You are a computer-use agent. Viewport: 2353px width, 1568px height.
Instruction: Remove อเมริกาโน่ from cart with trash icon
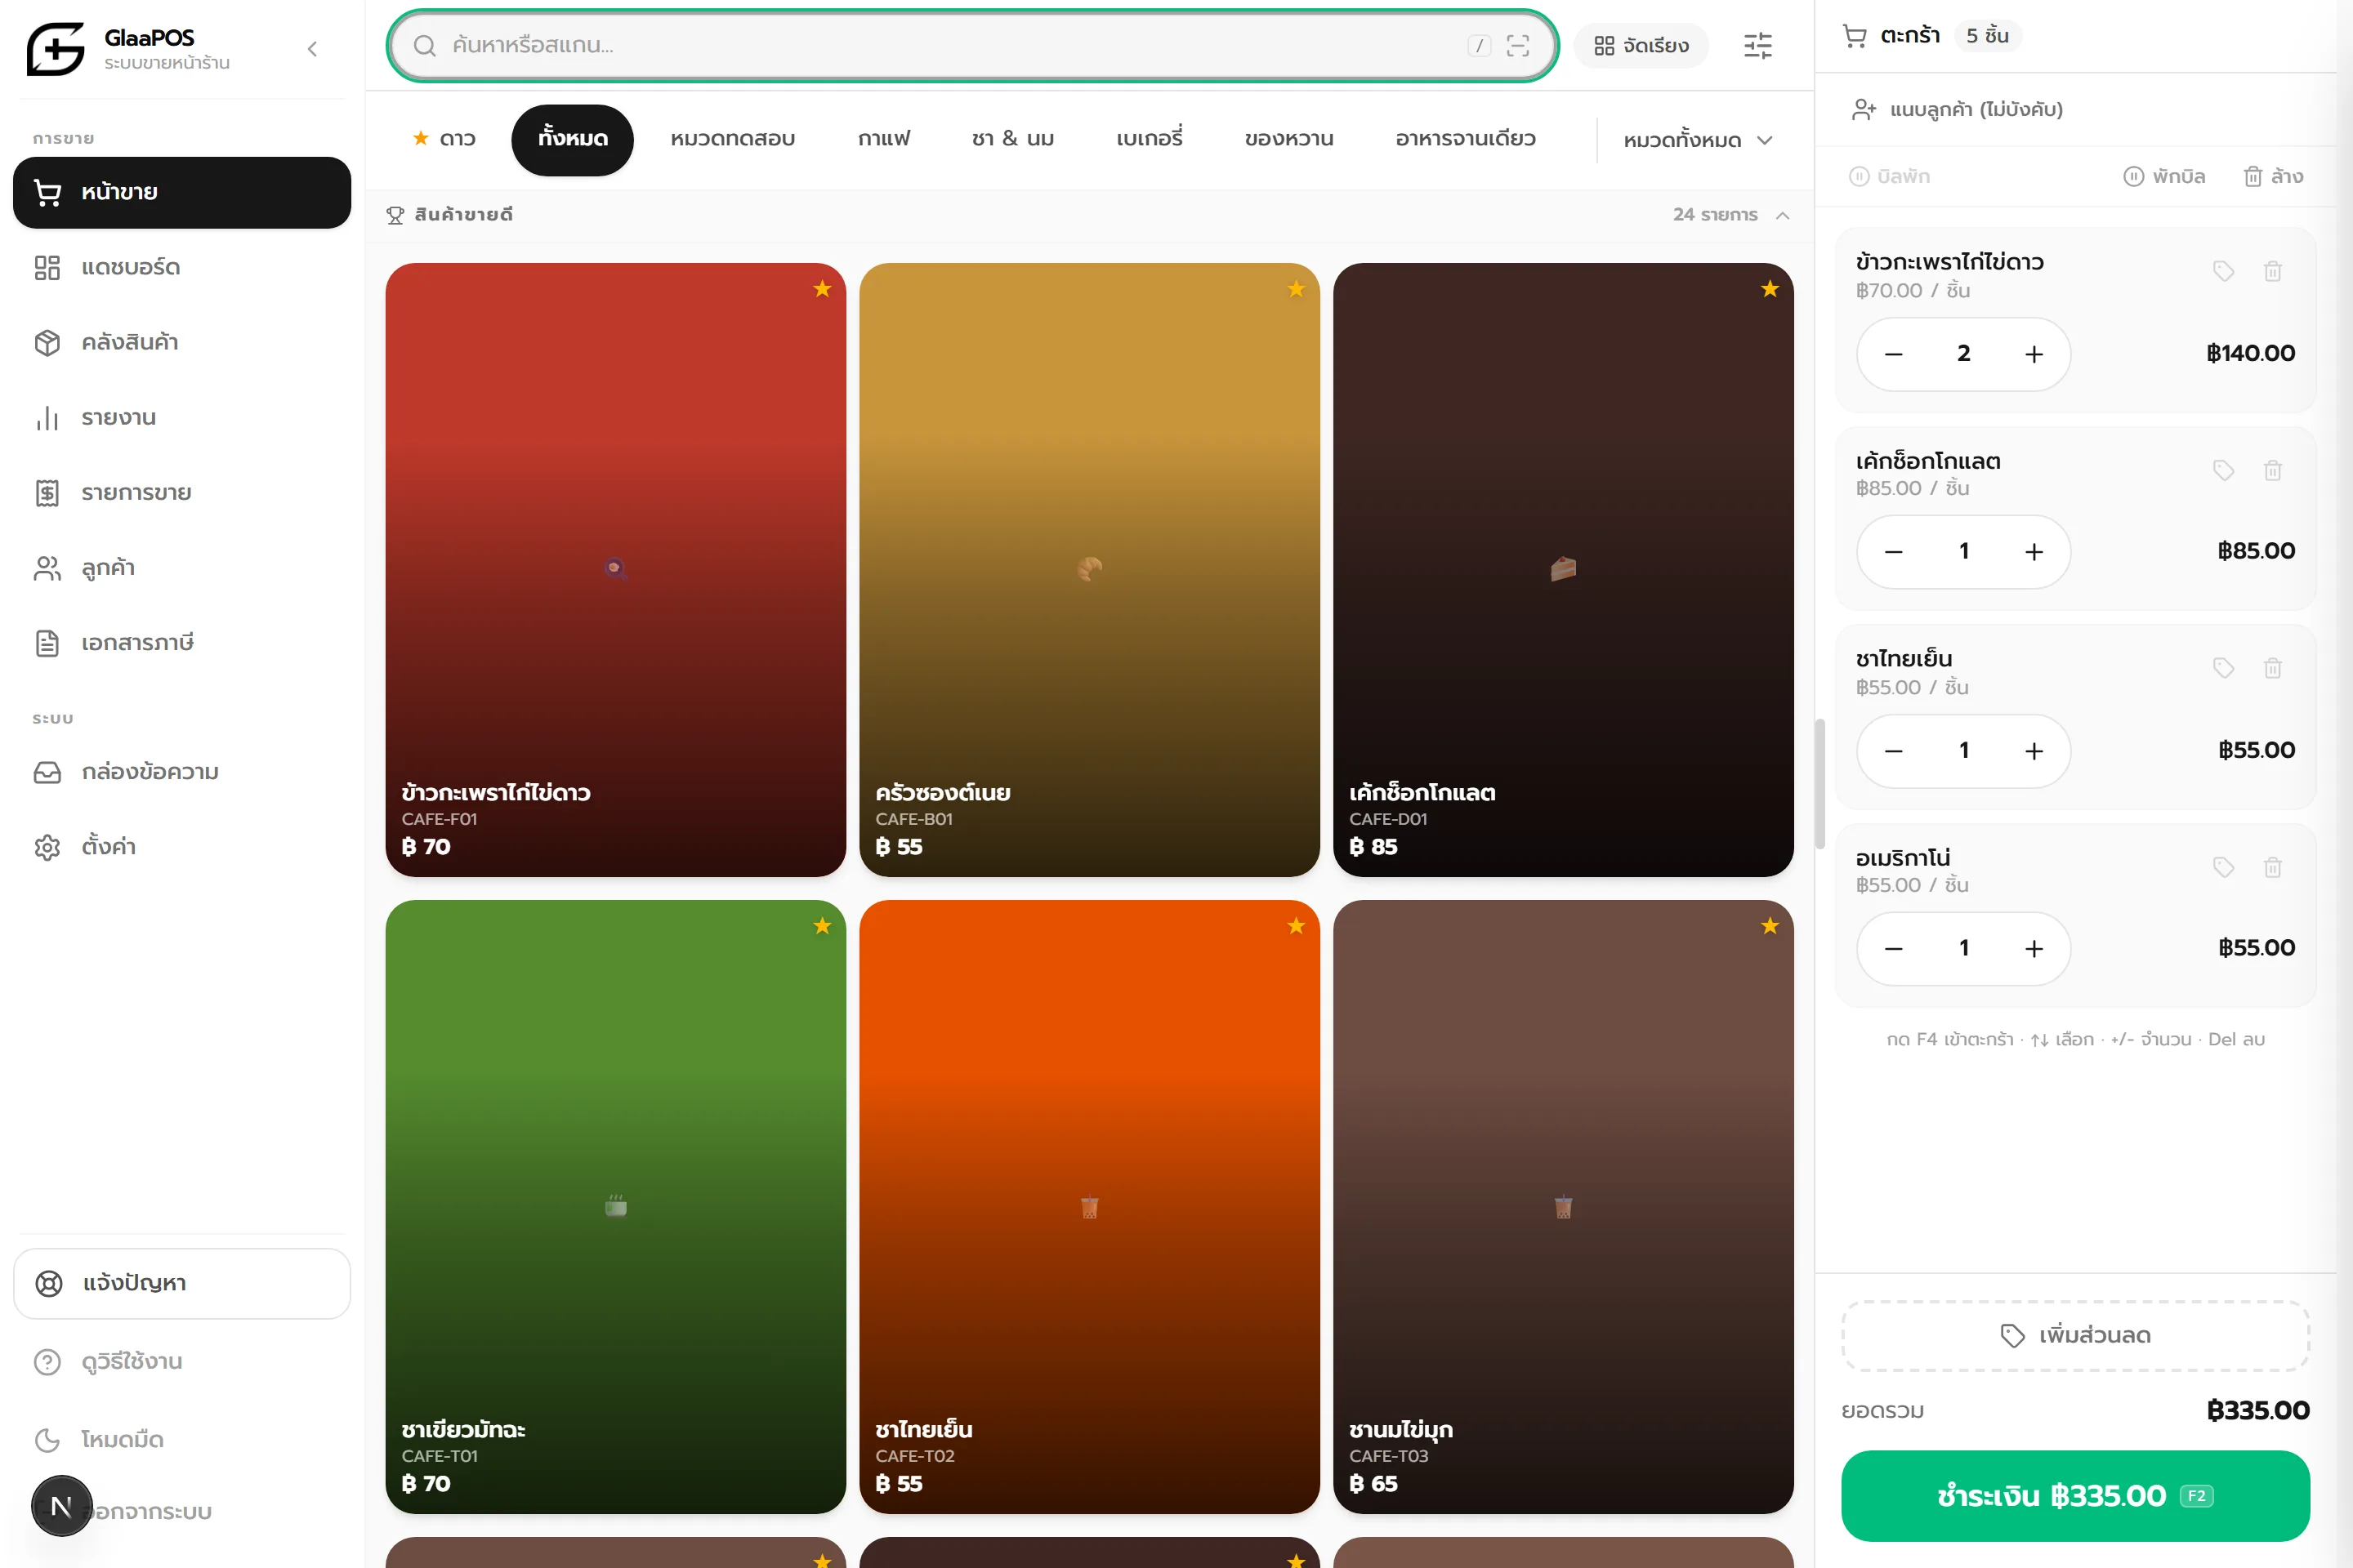tap(2273, 867)
